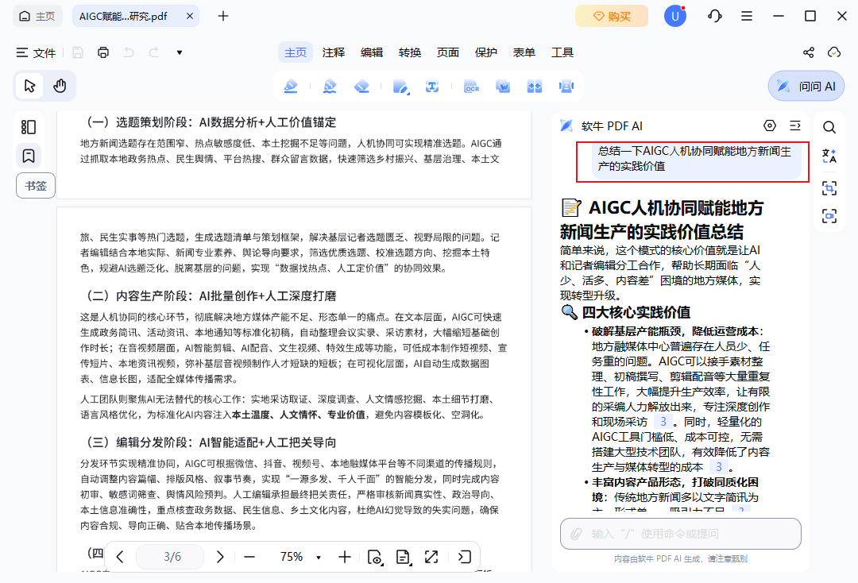Toggle the 问问 AI assistant button
This screenshot has height=583, width=858.
tap(806, 86)
